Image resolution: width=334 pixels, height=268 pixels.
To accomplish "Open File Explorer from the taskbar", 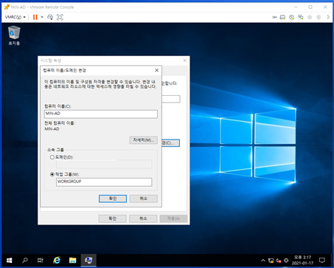I will pyautogui.click(x=72, y=261).
